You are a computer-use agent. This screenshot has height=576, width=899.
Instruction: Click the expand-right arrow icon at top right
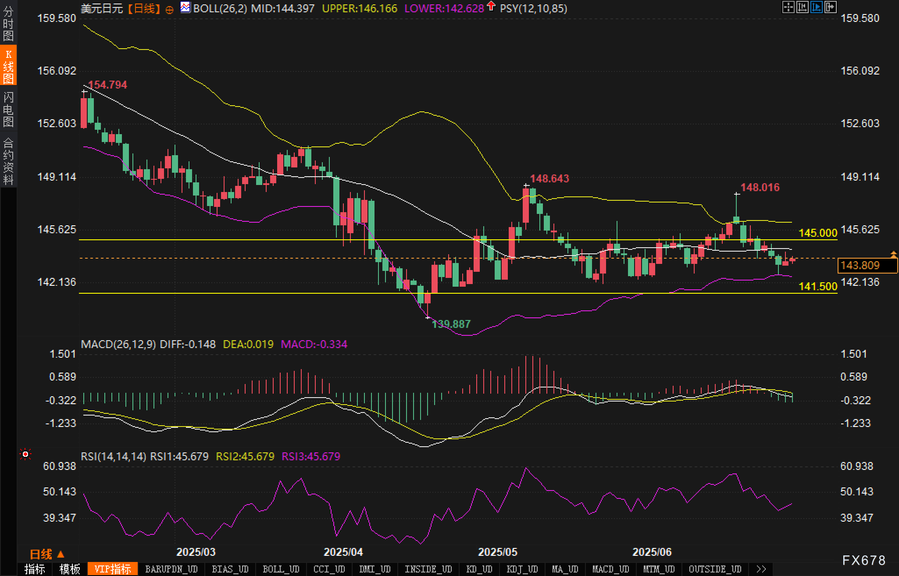click(831, 7)
